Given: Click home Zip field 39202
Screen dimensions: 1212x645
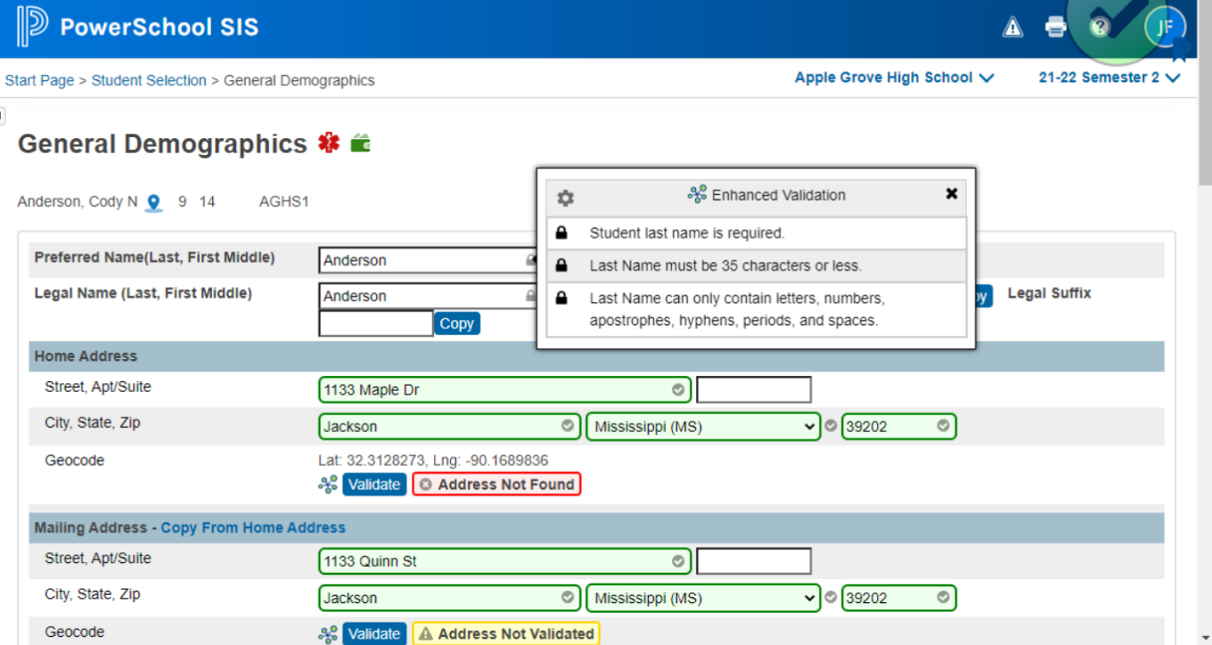Looking at the screenshot, I should coord(898,427).
